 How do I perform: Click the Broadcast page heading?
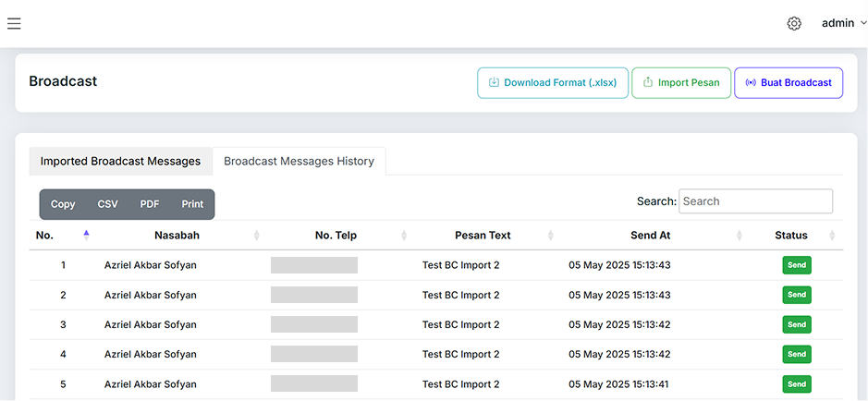[x=63, y=81]
